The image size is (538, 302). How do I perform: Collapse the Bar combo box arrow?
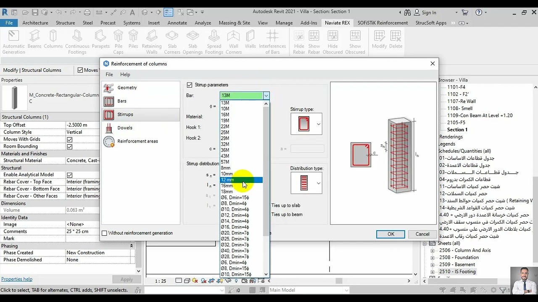tap(266, 96)
